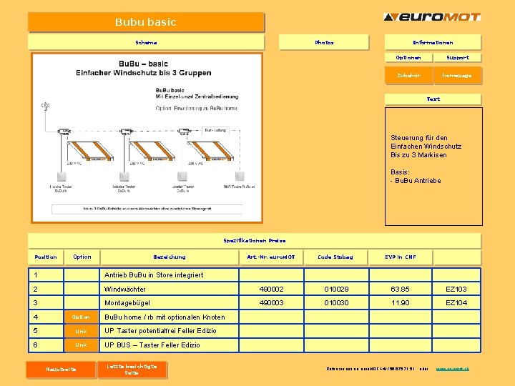The width and height of the screenshot is (515, 386).
Task: Click the Bubu basic title banner
Action: click(146, 22)
